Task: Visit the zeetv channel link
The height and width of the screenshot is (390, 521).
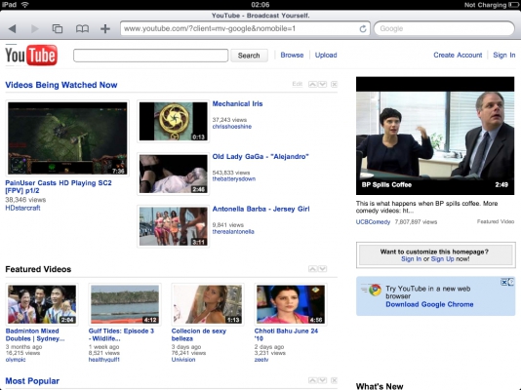Action: [261, 360]
